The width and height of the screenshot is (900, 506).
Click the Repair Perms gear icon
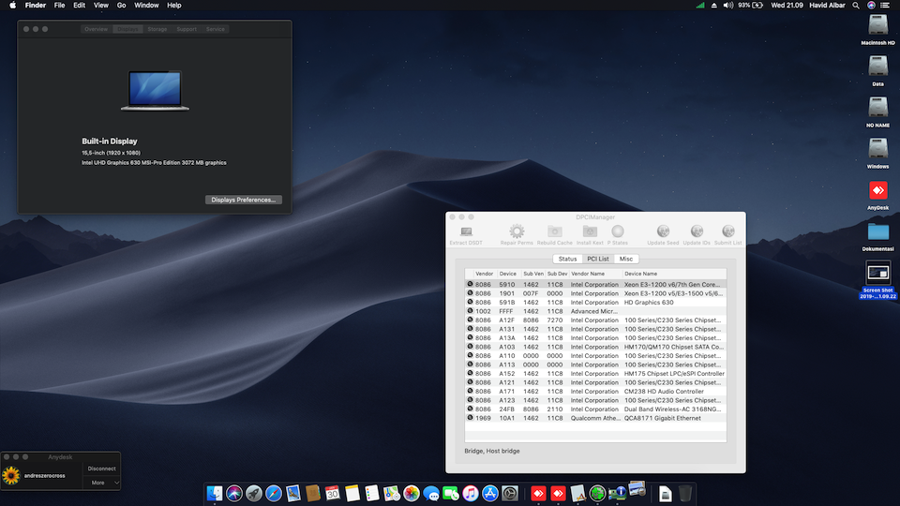coord(517,231)
